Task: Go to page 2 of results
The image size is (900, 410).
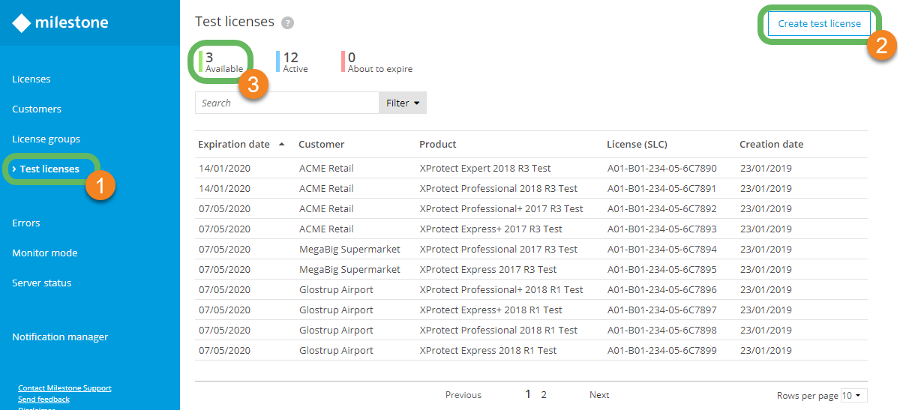Action: pyautogui.click(x=544, y=395)
